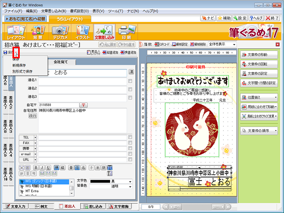
Task: Open the TZ font size tool
Action: click(110, 174)
